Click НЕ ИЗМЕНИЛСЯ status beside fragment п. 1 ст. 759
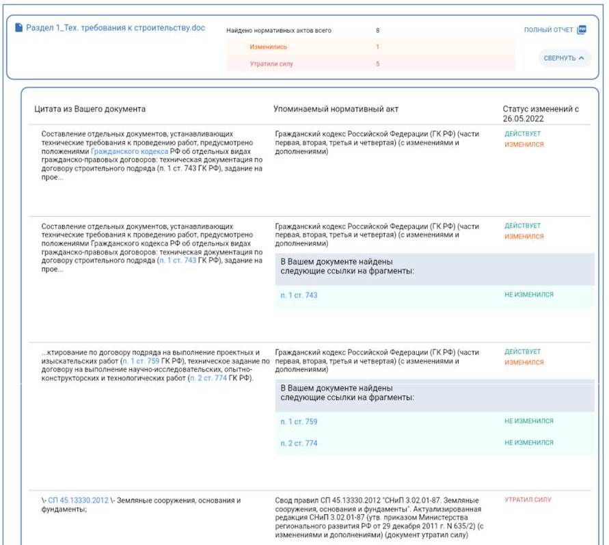The image size is (609, 545). coord(529,421)
